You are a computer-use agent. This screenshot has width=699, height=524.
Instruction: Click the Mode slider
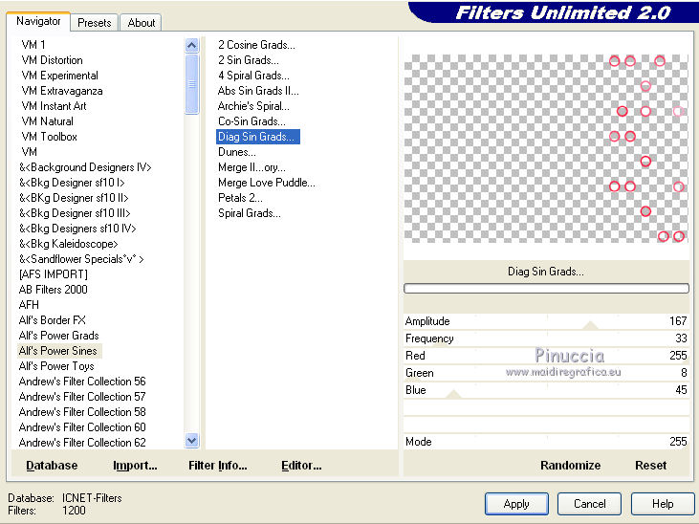pos(546,442)
